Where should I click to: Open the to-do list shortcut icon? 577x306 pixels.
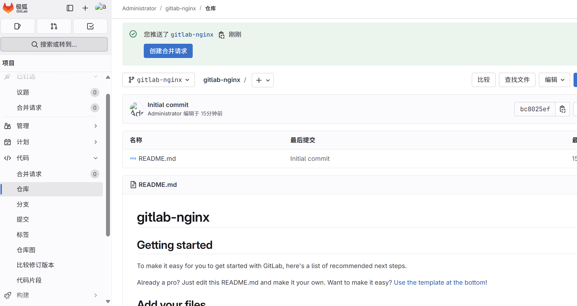click(x=90, y=26)
